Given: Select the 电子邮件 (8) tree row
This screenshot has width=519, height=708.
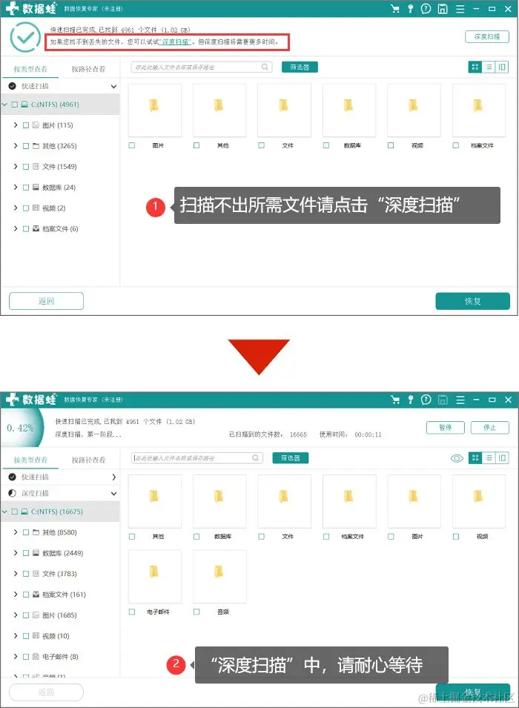Looking at the screenshot, I should pyautogui.click(x=61, y=657).
